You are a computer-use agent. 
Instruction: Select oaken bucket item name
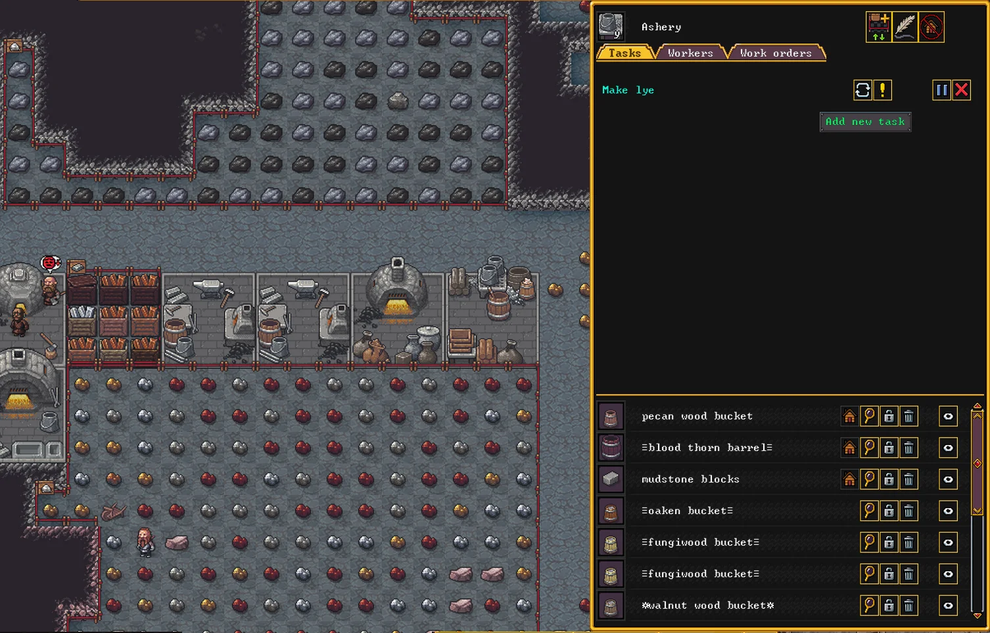(687, 511)
